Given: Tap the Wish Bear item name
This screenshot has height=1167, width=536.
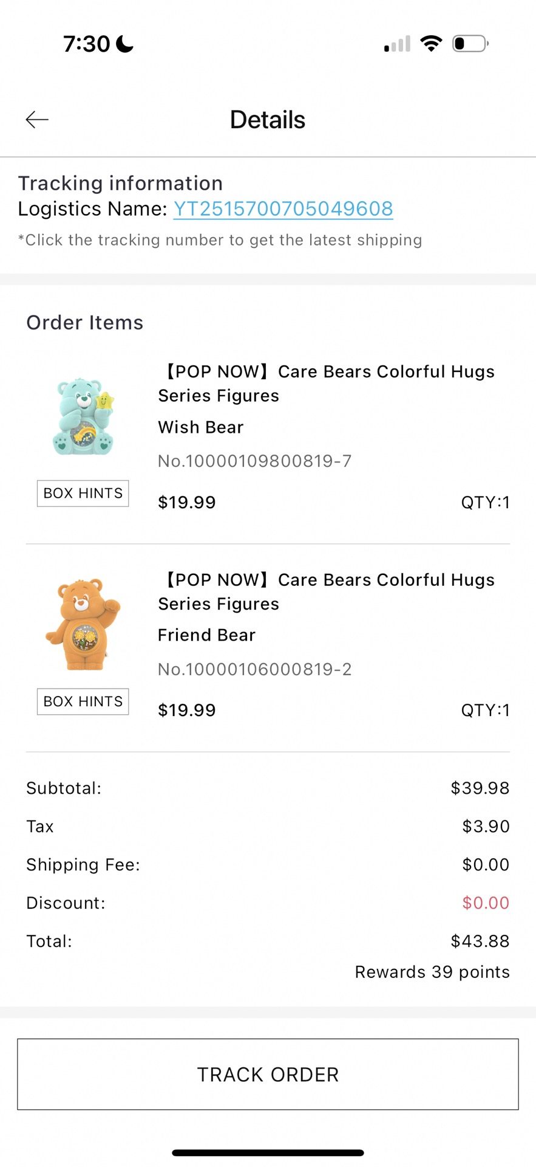Looking at the screenshot, I should (x=201, y=427).
